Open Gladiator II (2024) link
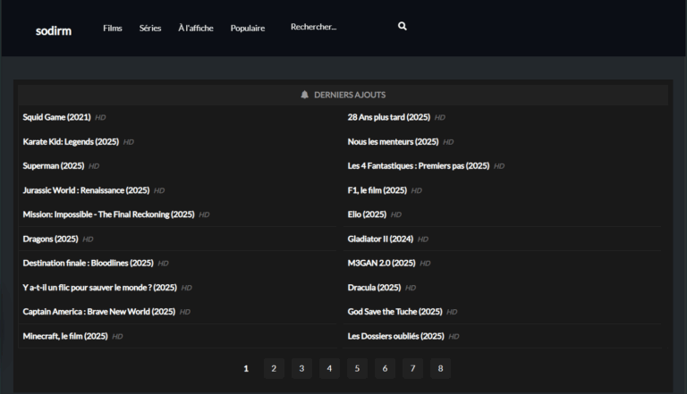Image resolution: width=687 pixels, height=394 pixels. click(x=380, y=239)
